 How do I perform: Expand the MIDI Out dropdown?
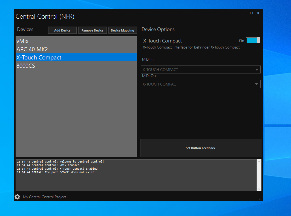click(201, 84)
